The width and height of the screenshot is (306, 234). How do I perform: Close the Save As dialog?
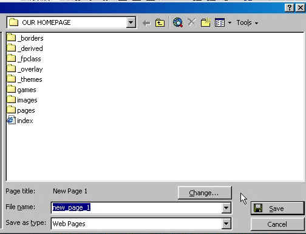click(301, 8)
